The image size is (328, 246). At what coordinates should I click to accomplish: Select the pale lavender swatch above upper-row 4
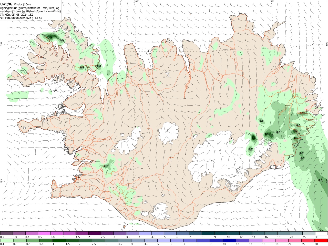(145, 233)
